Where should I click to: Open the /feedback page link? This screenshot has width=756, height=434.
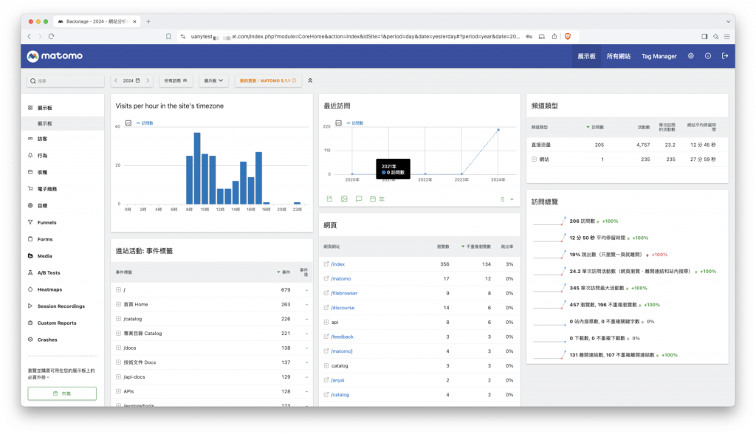(343, 337)
